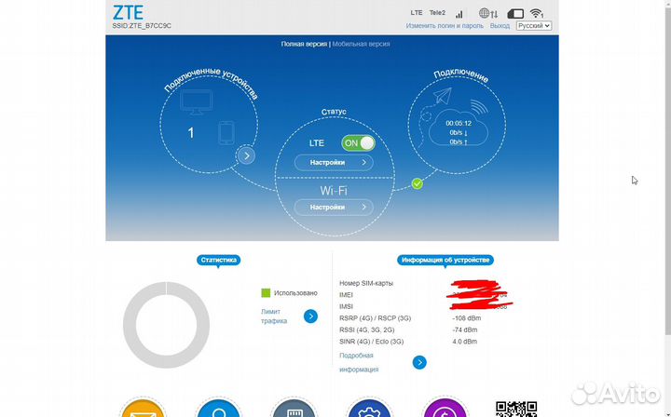Screen dimensions: 671x417
Task: Click the Подробная информация link
Action: (x=359, y=362)
